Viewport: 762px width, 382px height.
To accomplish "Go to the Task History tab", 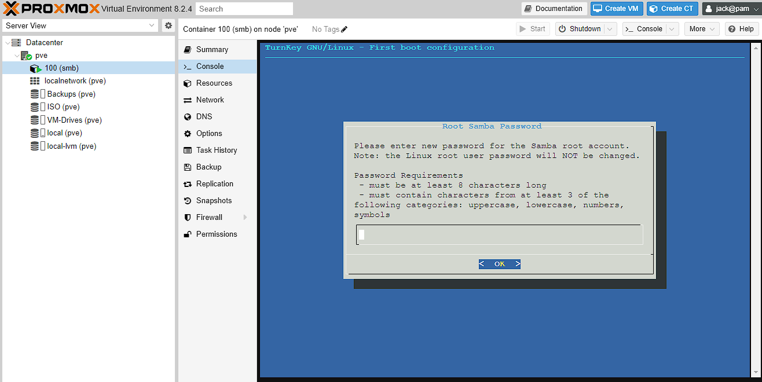I will click(216, 150).
